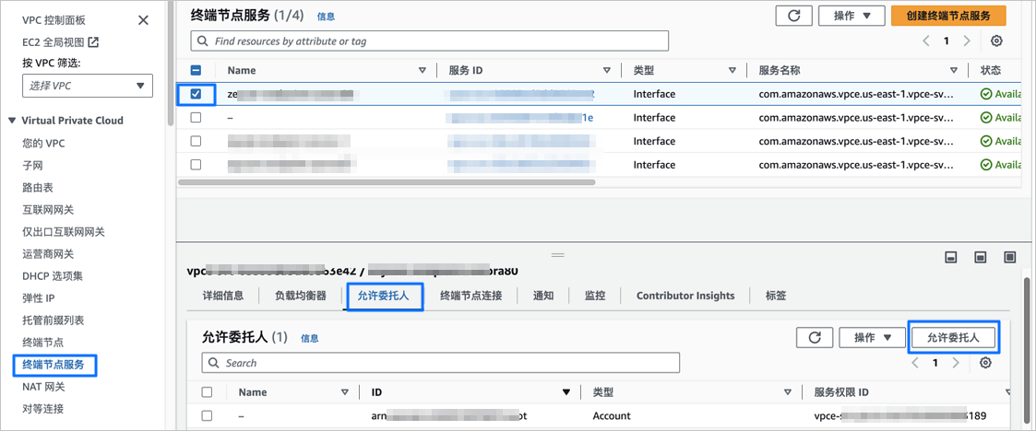Toggle the select-all endpoint services checkbox
1036x431 pixels.
pyautogui.click(x=196, y=70)
